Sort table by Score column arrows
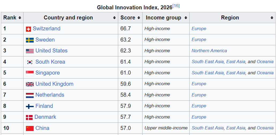The height and width of the screenshot is (135, 277). (139, 18)
